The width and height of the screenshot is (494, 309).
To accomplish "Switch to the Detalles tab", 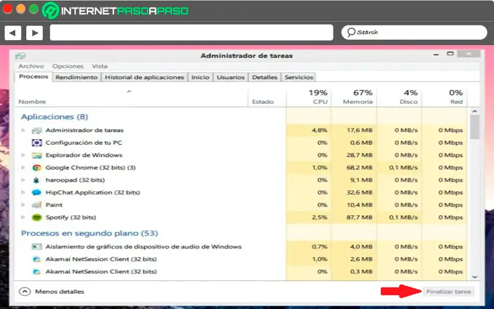I will pos(265,77).
